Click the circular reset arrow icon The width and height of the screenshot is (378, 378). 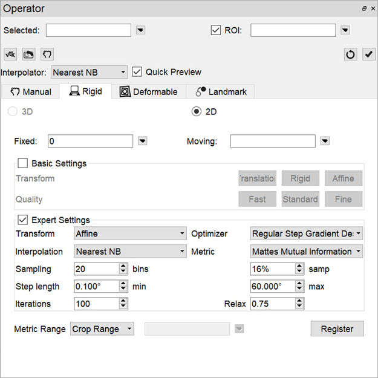351,54
